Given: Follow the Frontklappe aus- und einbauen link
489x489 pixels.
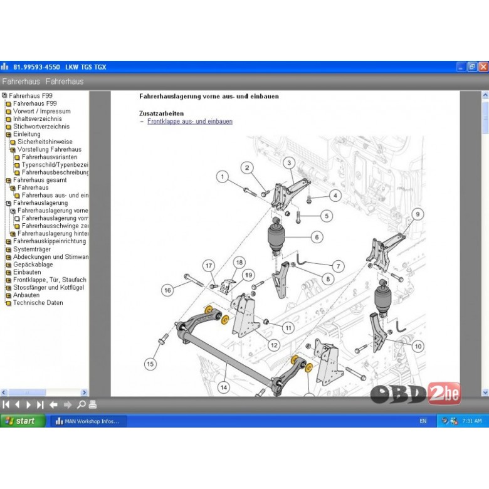Looking at the screenshot, I should pos(190,122).
